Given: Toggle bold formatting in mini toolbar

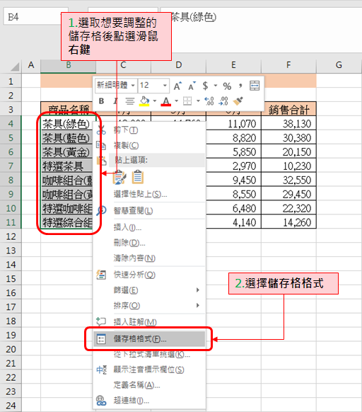Looking at the screenshot, I should [x=101, y=101].
